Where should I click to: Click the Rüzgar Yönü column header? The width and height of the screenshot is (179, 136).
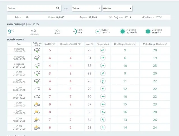pos(103,44)
